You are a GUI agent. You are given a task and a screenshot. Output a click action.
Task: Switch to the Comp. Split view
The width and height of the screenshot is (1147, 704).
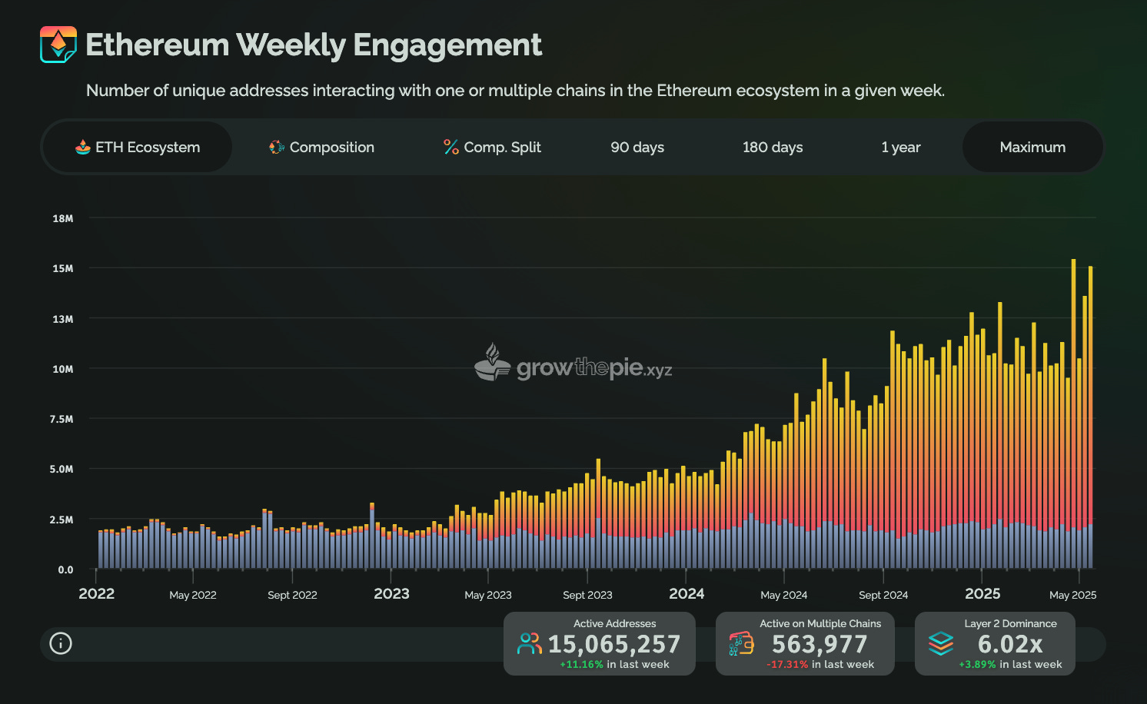click(492, 147)
